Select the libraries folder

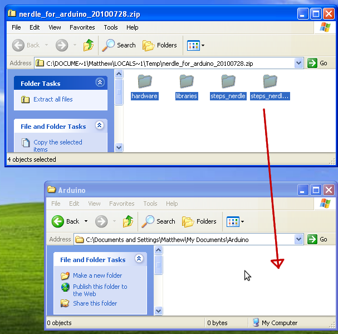[187, 88]
